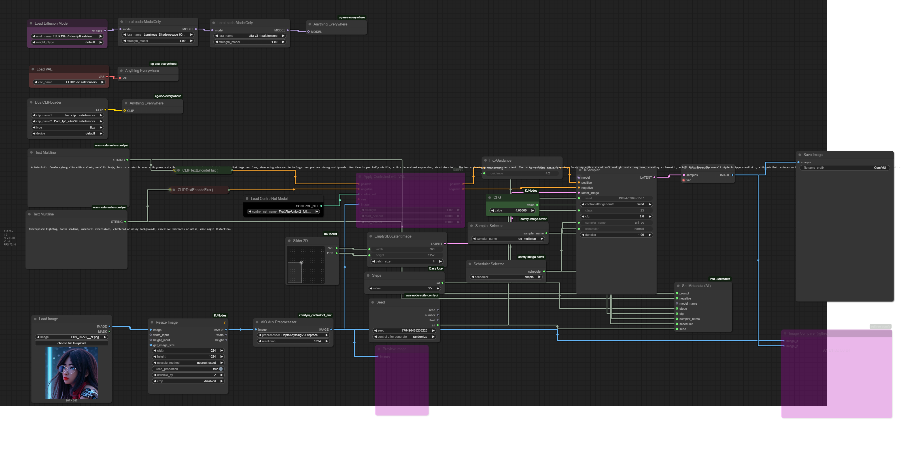Click the height field showing 1024 in Resize Image
The image size is (919, 451).
tap(188, 357)
